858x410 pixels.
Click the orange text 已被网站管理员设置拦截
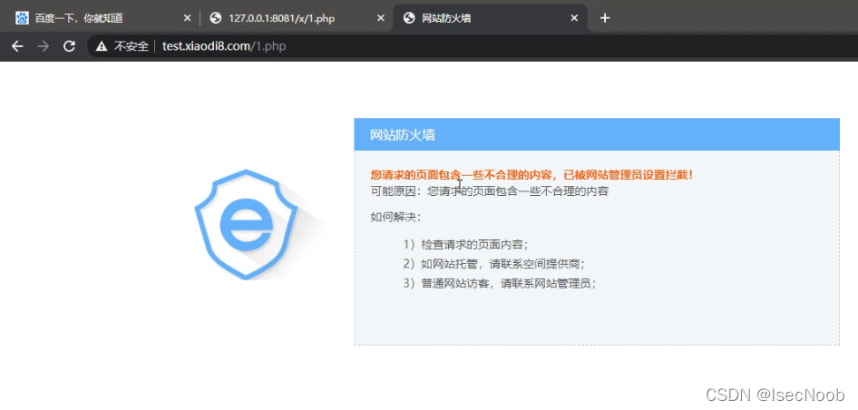click(629, 175)
